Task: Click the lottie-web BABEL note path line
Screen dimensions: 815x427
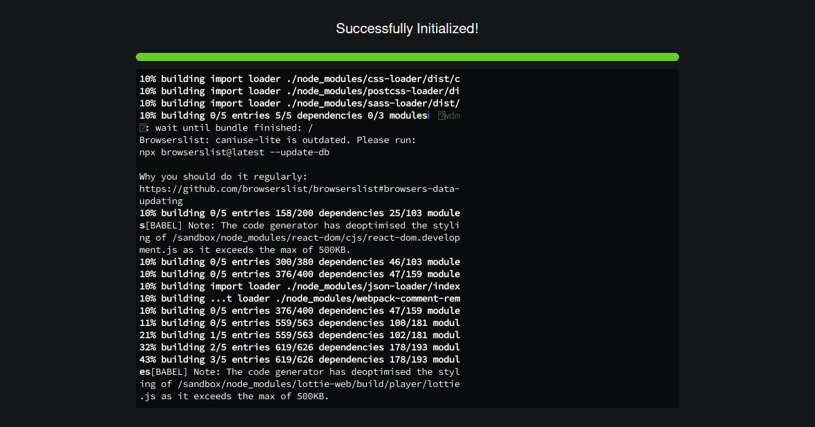Action: [x=300, y=384]
